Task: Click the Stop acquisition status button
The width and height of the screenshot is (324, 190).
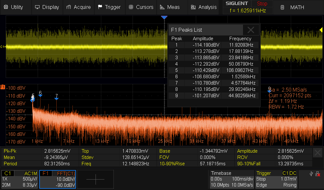Action: (262, 4)
